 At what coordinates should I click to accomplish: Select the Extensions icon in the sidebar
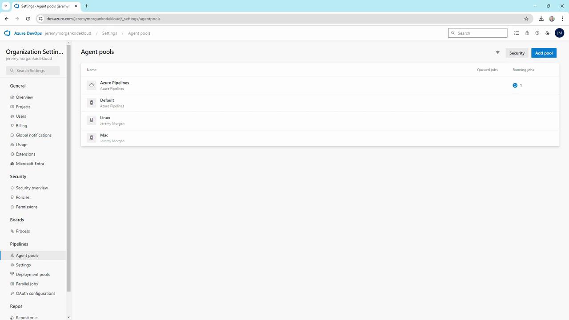click(12, 154)
